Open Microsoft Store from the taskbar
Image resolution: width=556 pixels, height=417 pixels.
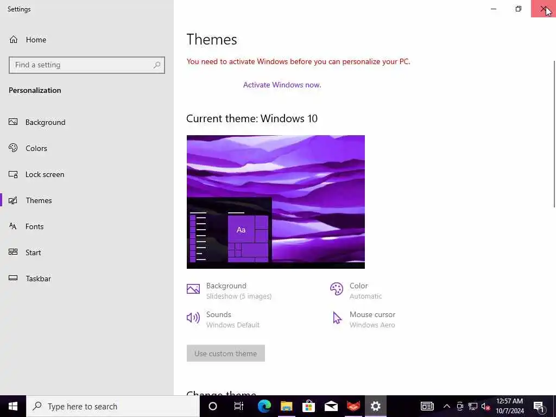309,406
